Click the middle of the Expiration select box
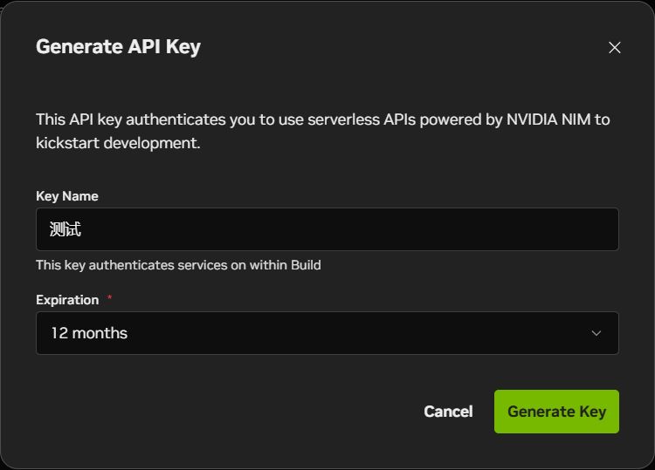 pyautogui.click(x=327, y=333)
